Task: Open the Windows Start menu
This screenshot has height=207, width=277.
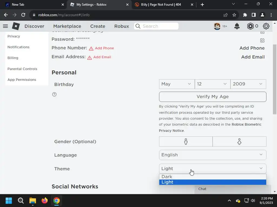Action: pyautogui.click(x=9, y=201)
